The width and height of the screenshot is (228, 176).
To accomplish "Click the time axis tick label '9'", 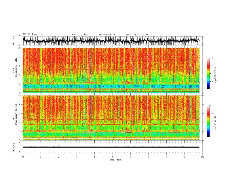I will (184, 157).
